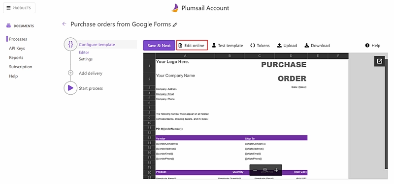Click the Download toolbar button

coord(317,46)
